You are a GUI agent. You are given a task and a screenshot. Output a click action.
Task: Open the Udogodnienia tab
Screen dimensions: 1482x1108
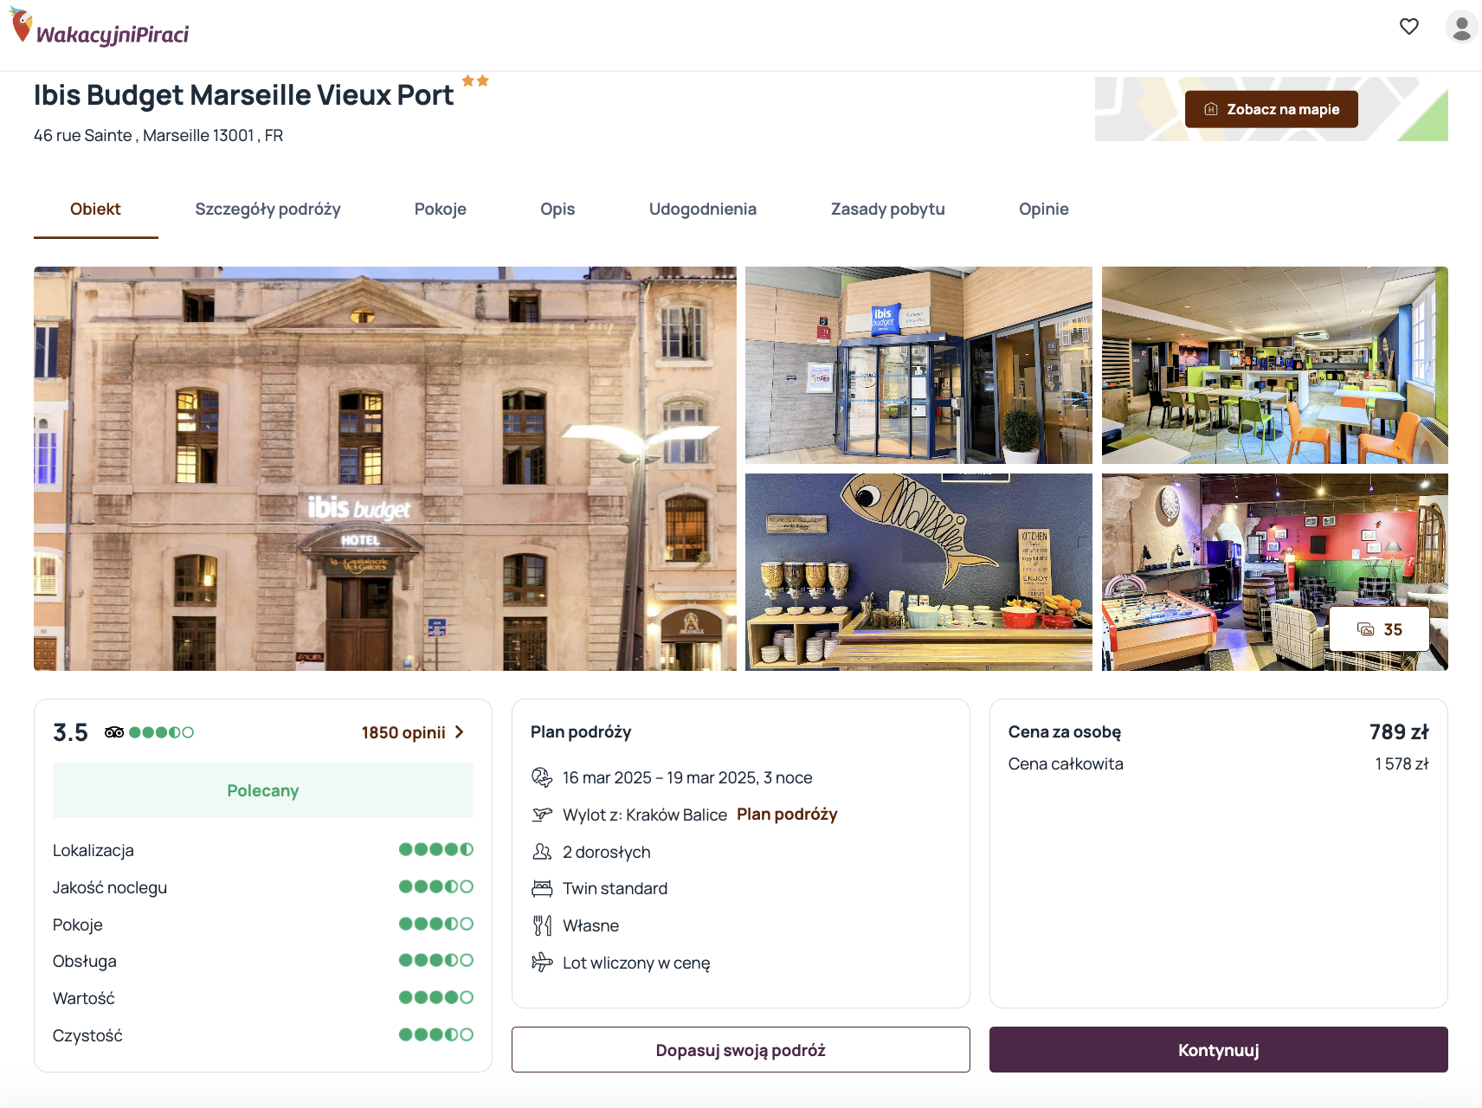tap(703, 209)
